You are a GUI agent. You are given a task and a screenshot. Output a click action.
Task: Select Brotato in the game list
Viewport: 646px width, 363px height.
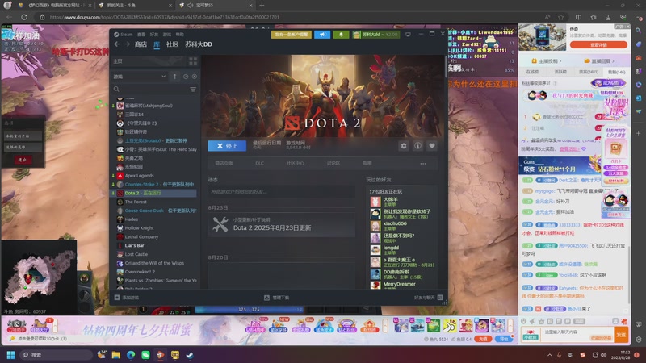click(154, 140)
